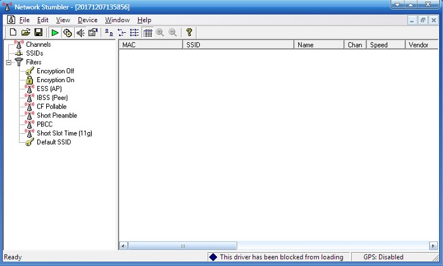The width and height of the screenshot is (443, 266).
Task: Open options via the properties toolbar icon
Action: tap(93, 33)
